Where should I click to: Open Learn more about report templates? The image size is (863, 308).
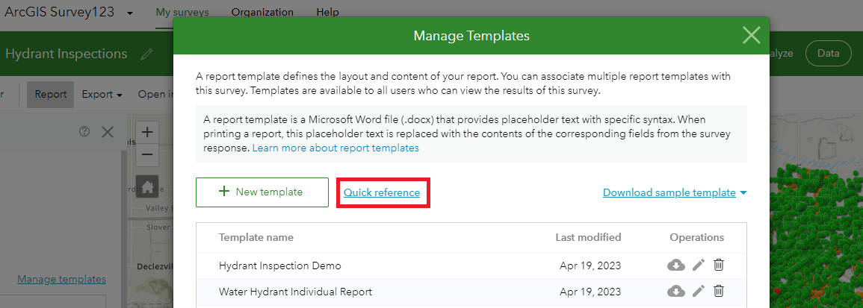335,148
